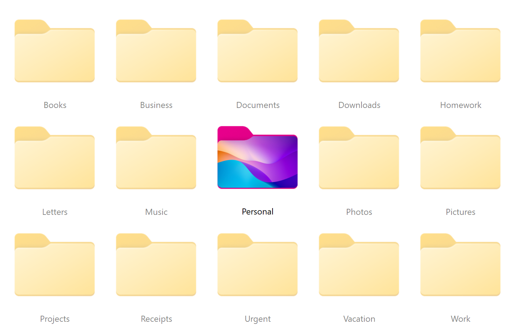Image resolution: width=514 pixels, height=336 pixels.
Task: Select the "Documents" label text
Action: 258,105
